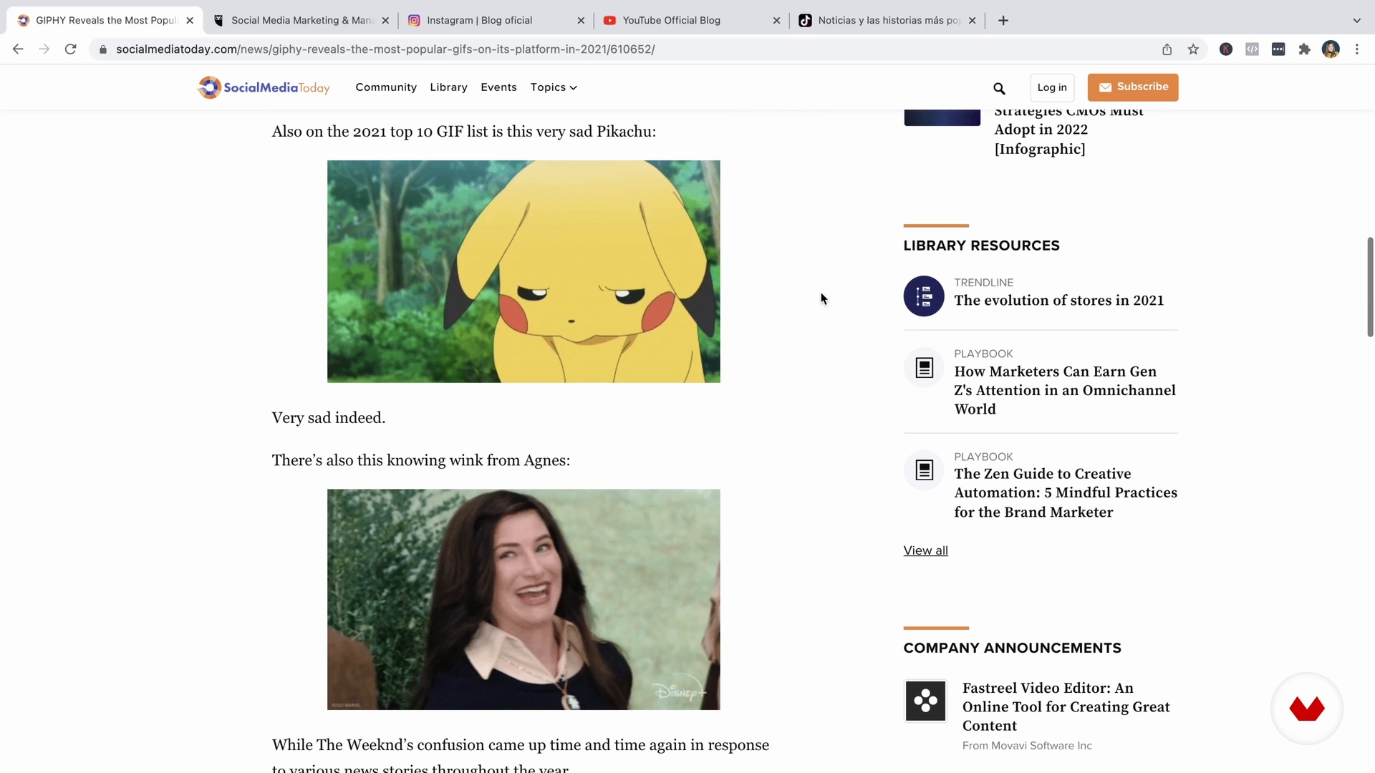Open the code brackets extension icon
The width and height of the screenshot is (1375, 773).
(x=1252, y=49)
